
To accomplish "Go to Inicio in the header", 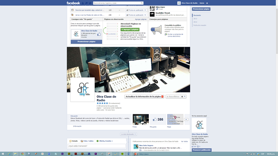I will pos(202,3).
